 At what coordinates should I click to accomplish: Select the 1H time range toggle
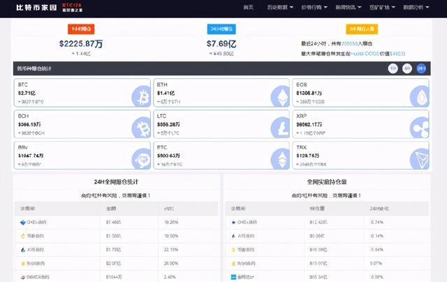pyautogui.click(x=393, y=68)
